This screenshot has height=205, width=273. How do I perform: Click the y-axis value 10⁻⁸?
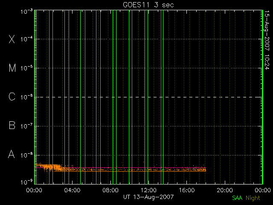tap(26, 155)
